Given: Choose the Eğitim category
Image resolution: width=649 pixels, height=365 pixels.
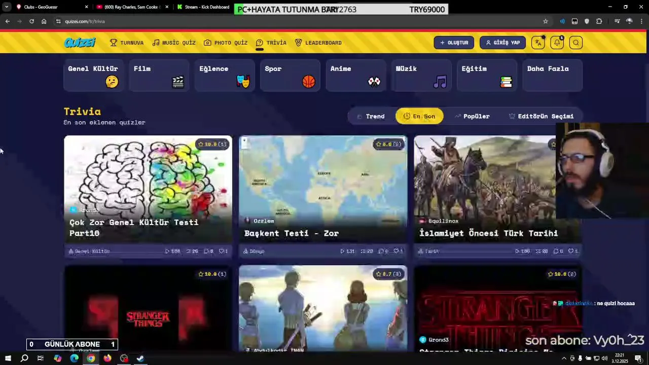Looking at the screenshot, I should (487, 75).
